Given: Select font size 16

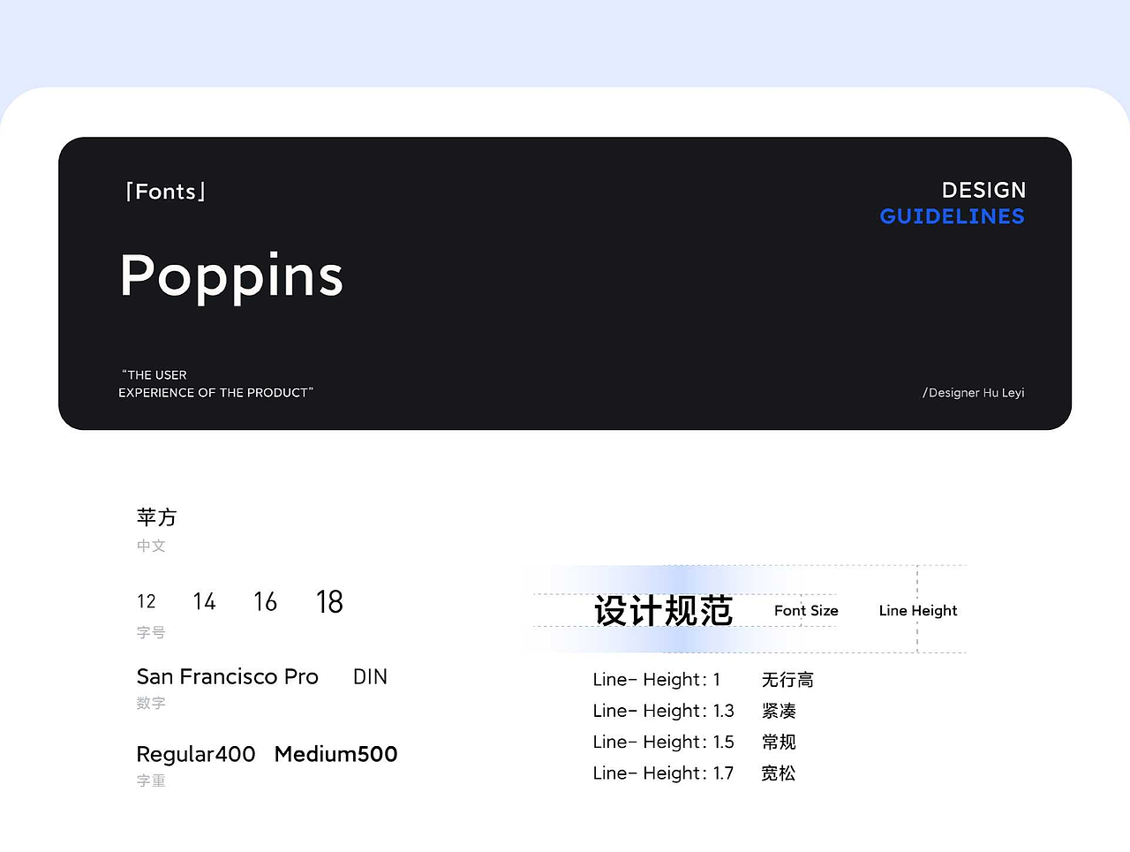Looking at the screenshot, I should point(265,602).
